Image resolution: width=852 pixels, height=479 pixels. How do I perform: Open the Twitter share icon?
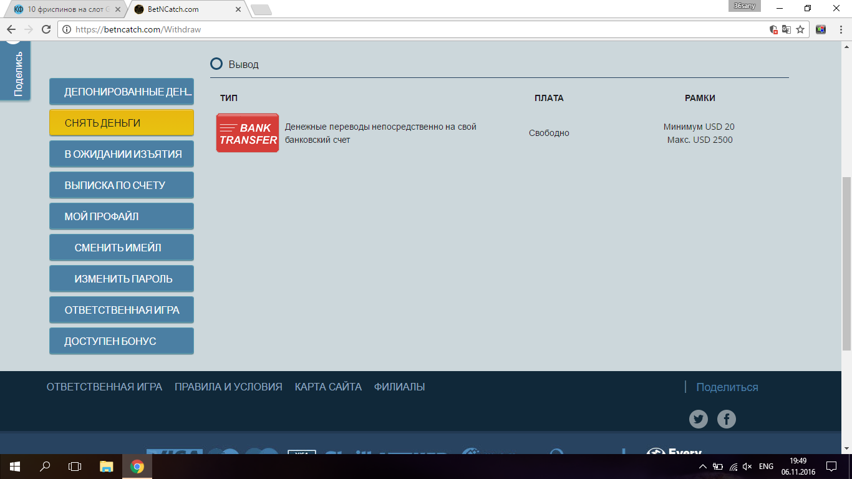click(x=699, y=419)
